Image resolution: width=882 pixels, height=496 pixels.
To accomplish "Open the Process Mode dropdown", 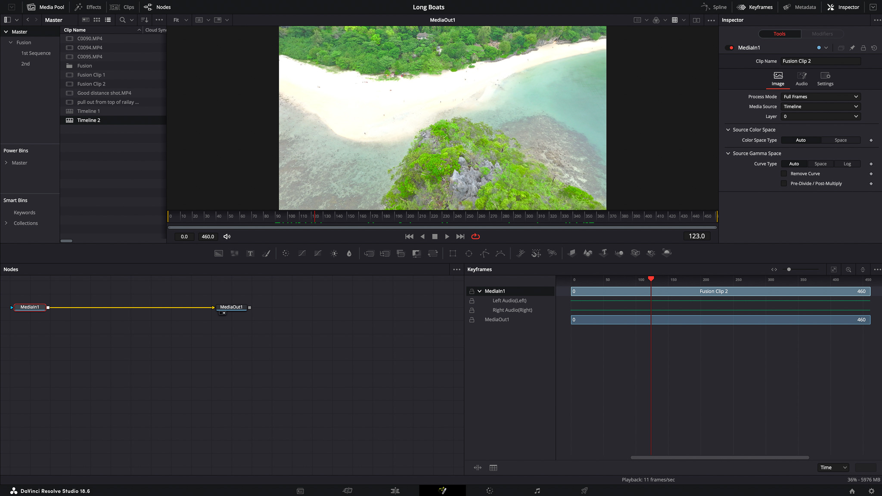I will (820, 97).
